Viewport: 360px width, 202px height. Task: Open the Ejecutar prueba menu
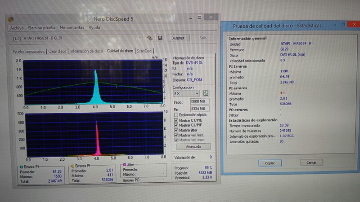(x=42, y=27)
